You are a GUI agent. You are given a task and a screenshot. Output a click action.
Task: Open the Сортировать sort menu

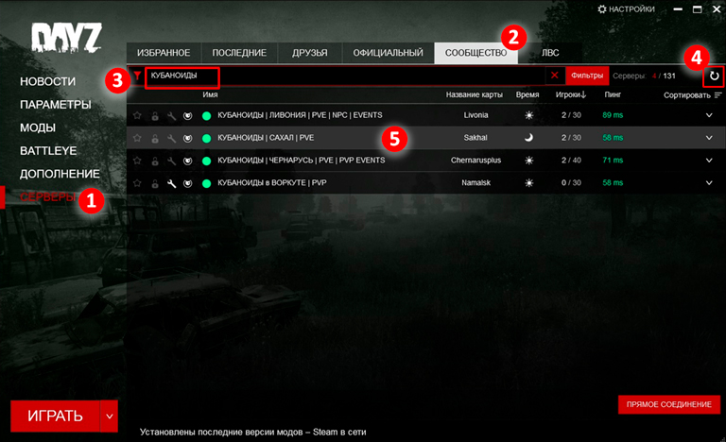coord(692,95)
